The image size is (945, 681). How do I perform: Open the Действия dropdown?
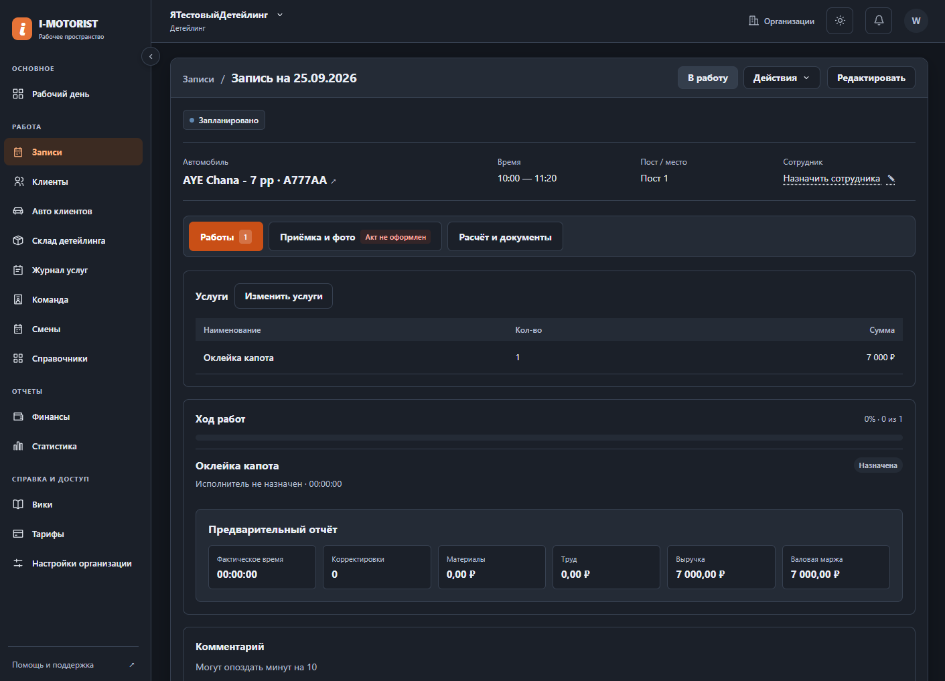coord(782,78)
